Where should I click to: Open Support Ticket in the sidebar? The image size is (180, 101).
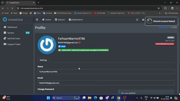point(12,44)
